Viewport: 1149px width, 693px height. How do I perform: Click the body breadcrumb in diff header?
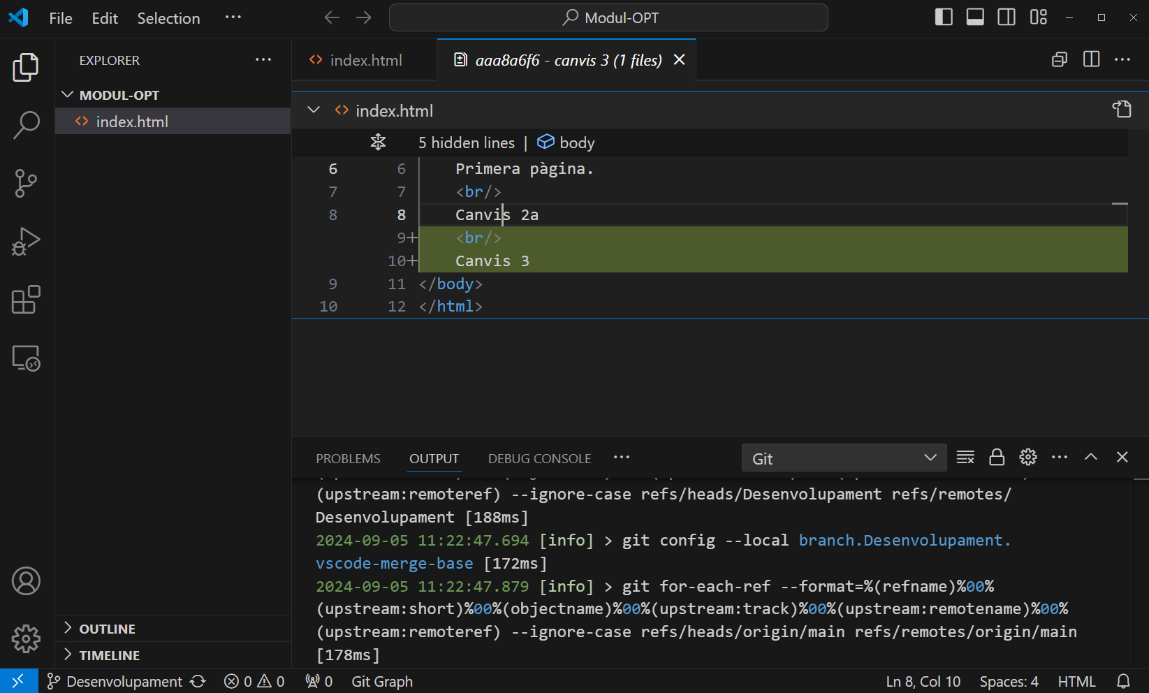coord(566,143)
